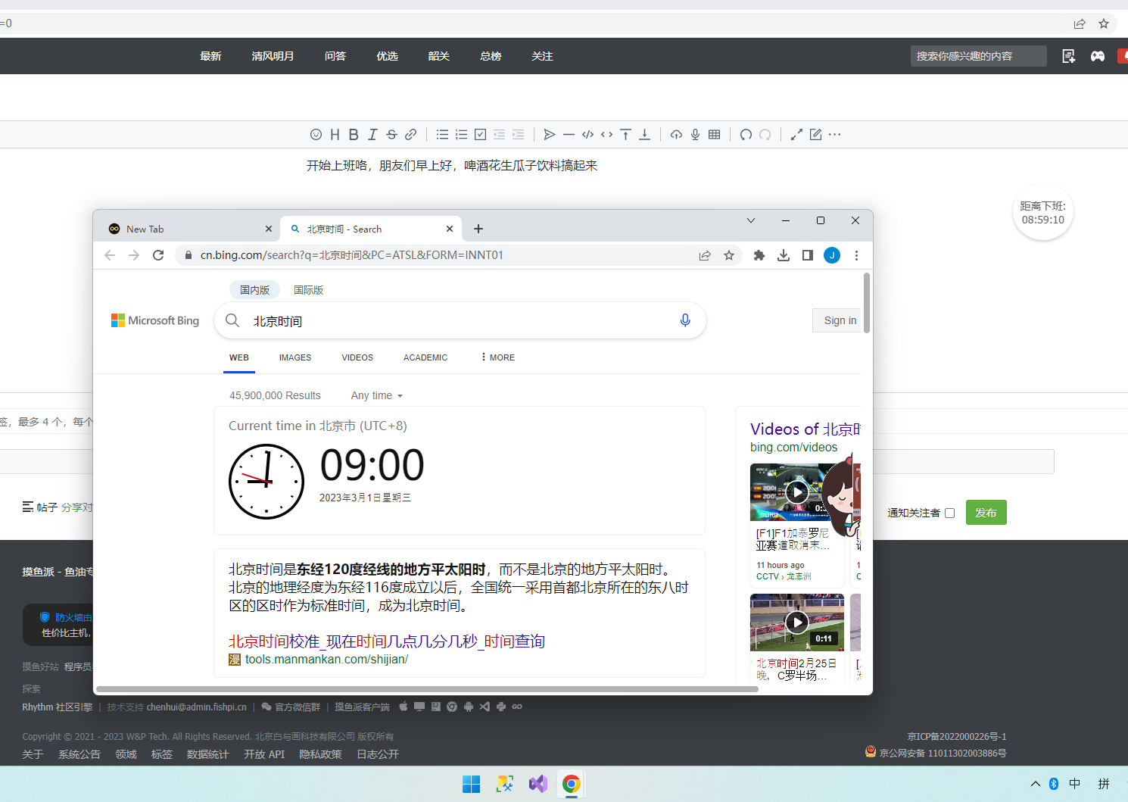
Task: Start voice search via Bing microphone
Action: (x=685, y=320)
